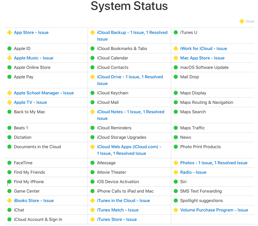Open the App Store - Issue link
The width and height of the screenshot is (258, 226).
point(31,32)
